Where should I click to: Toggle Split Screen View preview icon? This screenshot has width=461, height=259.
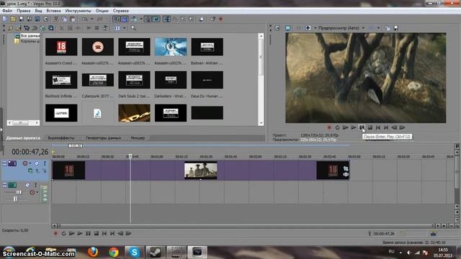pyautogui.click(x=308, y=28)
